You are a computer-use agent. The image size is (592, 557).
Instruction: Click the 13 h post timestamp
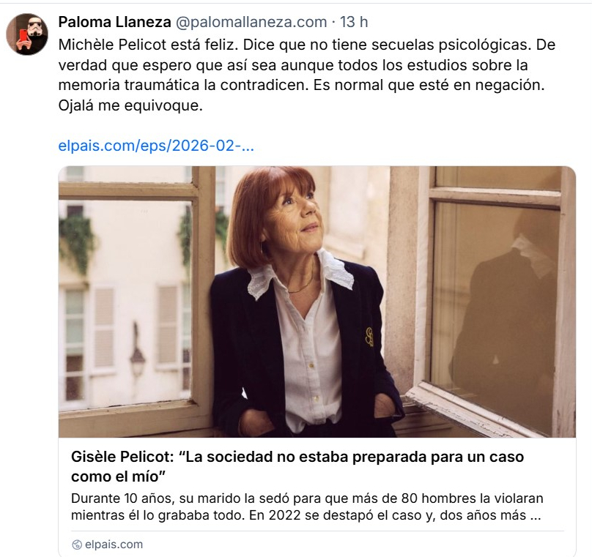click(x=354, y=22)
